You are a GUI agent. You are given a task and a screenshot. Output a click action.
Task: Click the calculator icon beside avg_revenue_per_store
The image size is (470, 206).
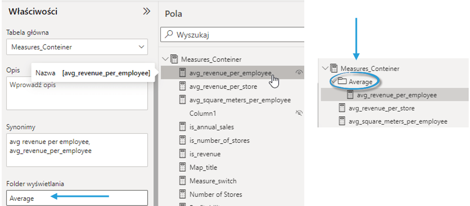(183, 86)
